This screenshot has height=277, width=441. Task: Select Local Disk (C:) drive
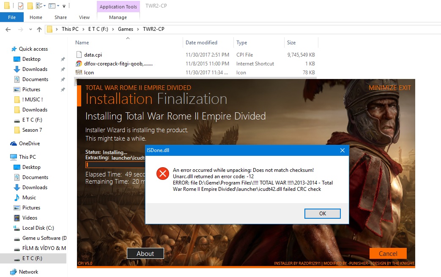(38, 228)
